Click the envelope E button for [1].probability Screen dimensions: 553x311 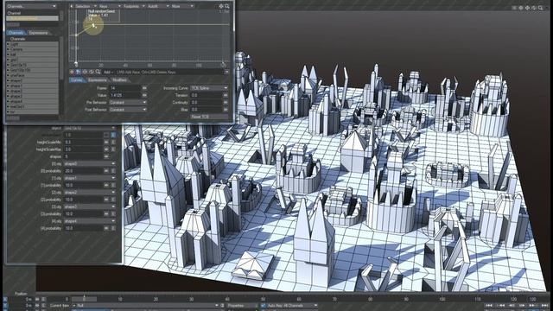tap(113, 185)
